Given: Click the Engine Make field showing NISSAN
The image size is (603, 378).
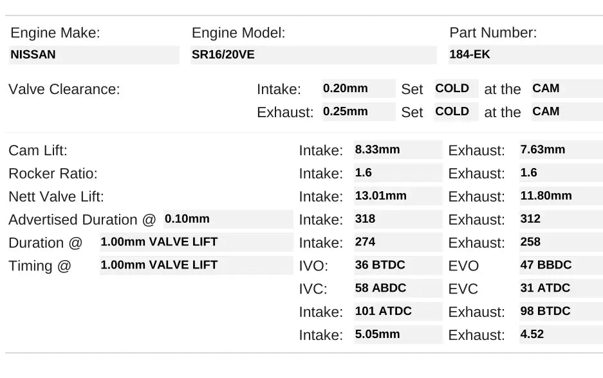Looking at the screenshot, I should 94,55.
